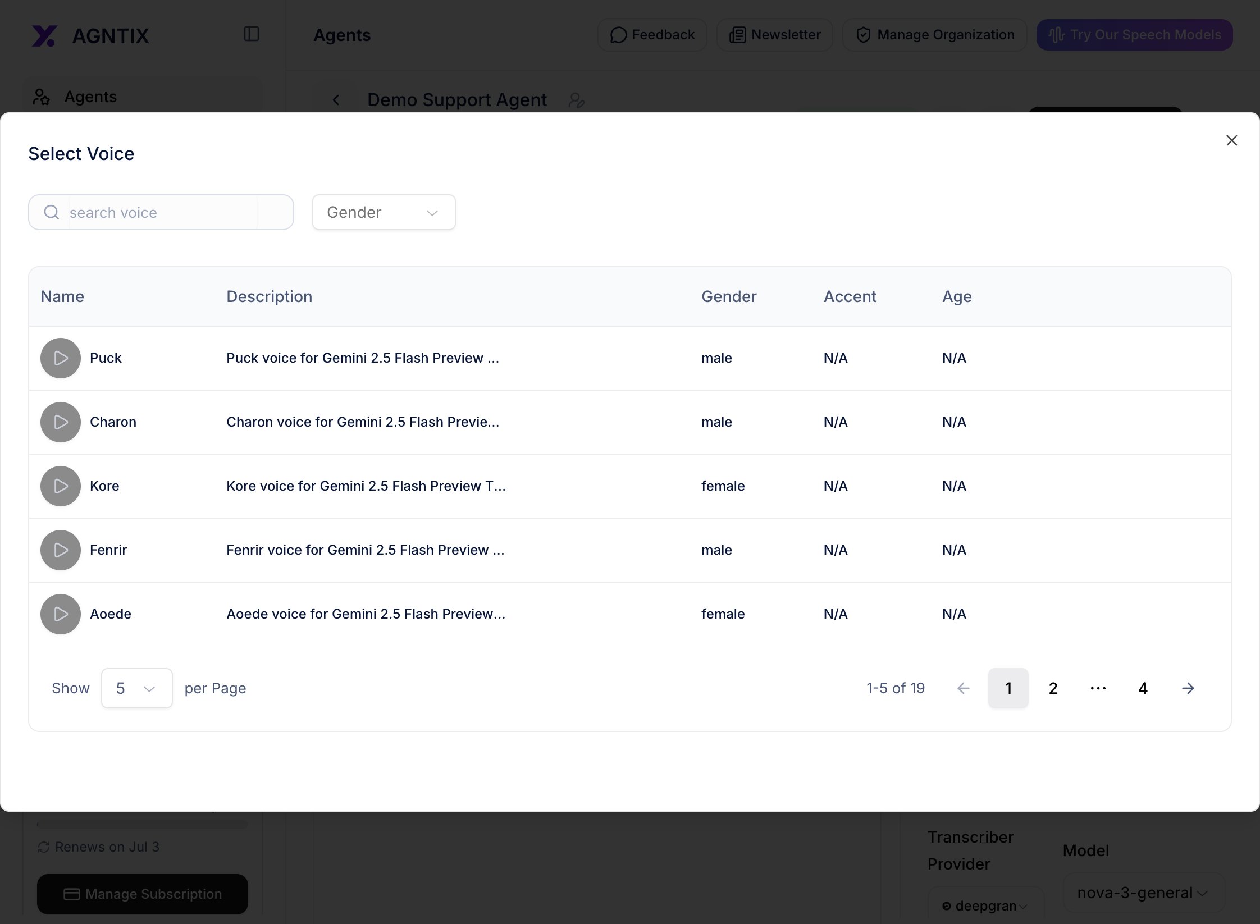Click Kore voice description text
Screen dimensions: 1260x924
point(366,486)
